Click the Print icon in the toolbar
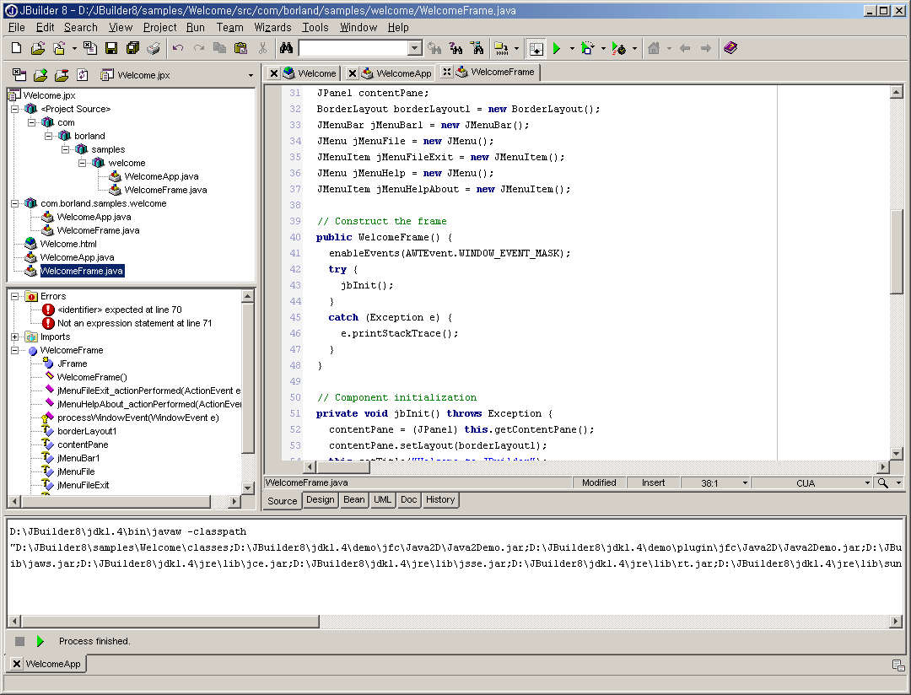This screenshot has height=695, width=911. (153, 49)
